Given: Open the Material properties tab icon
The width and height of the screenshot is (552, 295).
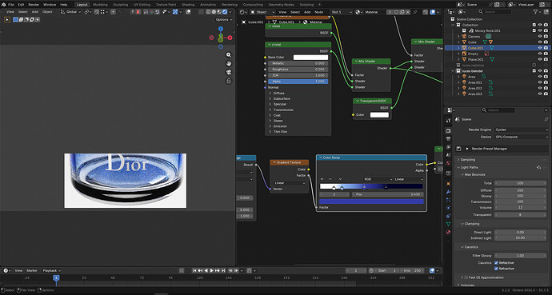Looking at the screenshot, I should [x=448, y=232].
